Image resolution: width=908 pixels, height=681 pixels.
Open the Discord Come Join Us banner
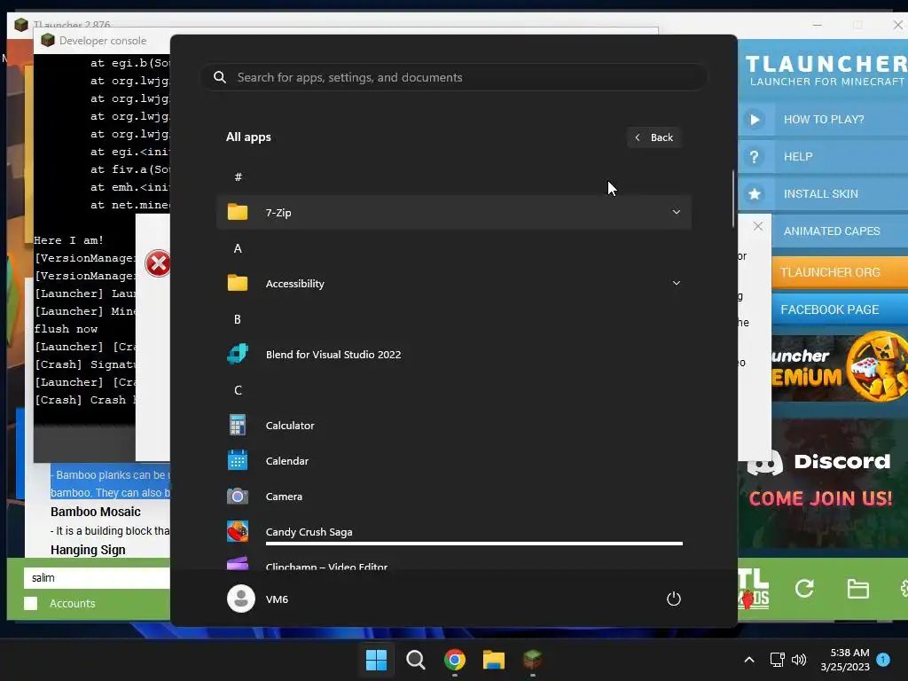click(823, 481)
